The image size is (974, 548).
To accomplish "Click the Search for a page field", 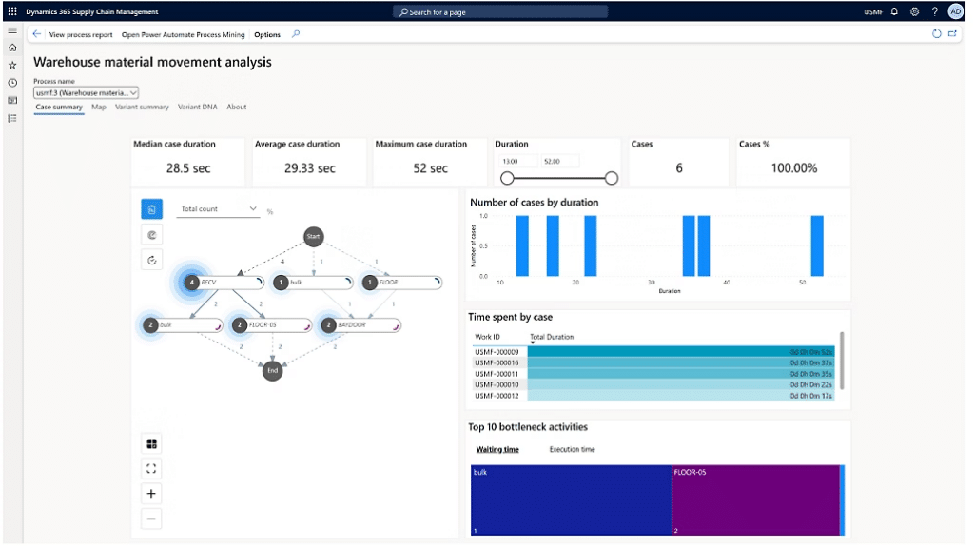I will [499, 12].
